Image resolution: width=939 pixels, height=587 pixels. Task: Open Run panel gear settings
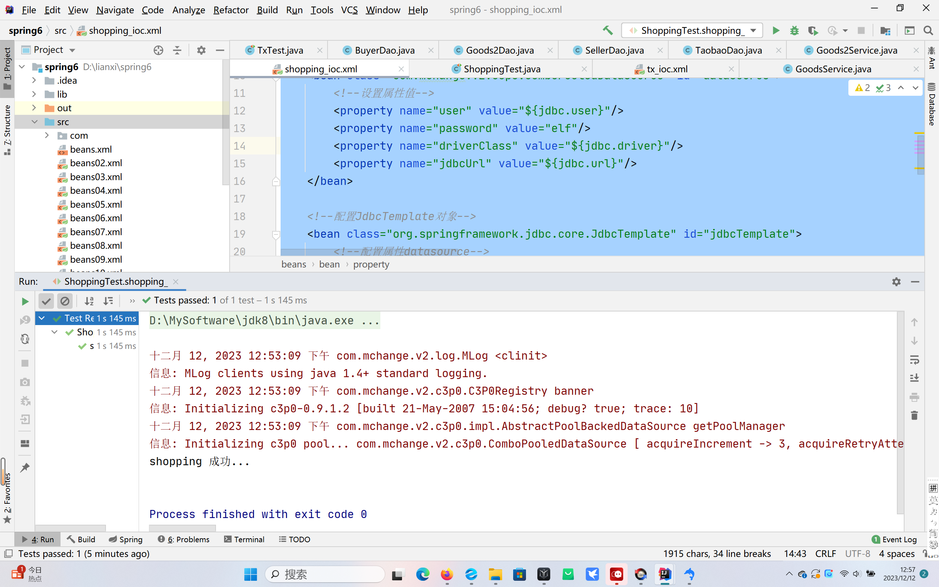pos(896,281)
